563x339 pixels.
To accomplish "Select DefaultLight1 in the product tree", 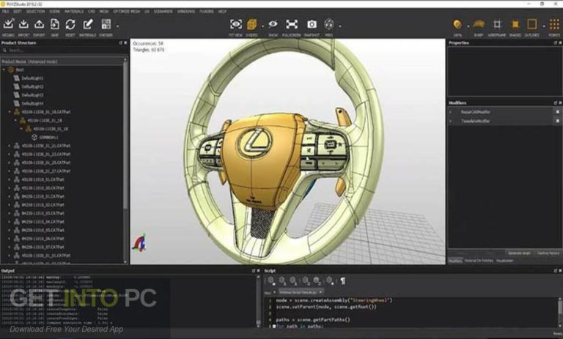I will click(x=32, y=78).
